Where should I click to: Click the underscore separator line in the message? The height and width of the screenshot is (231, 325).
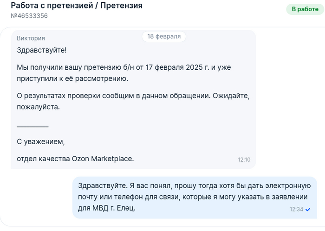(32, 126)
